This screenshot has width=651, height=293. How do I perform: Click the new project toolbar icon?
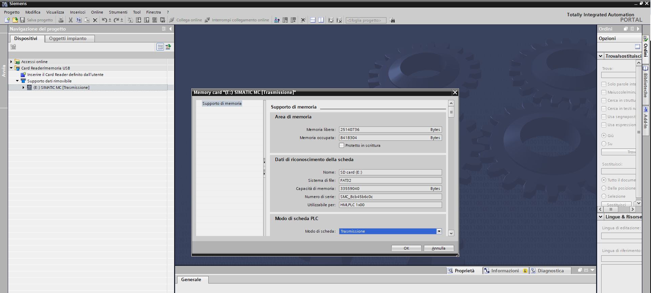[x=7, y=20]
